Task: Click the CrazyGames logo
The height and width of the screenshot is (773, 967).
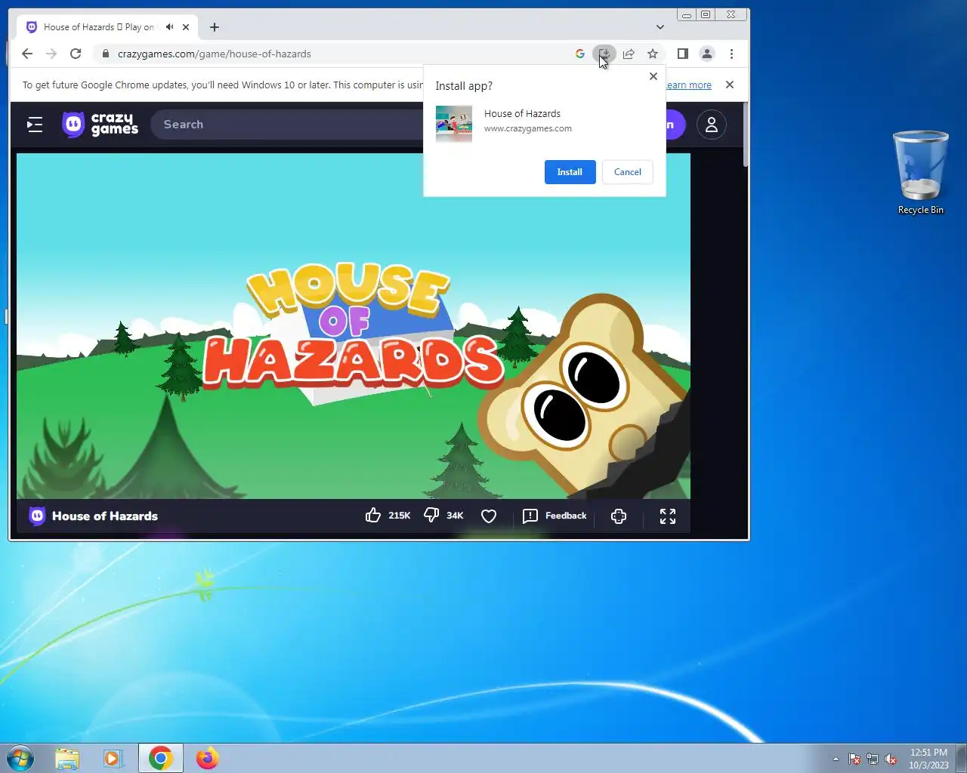Action: (100, 125)
